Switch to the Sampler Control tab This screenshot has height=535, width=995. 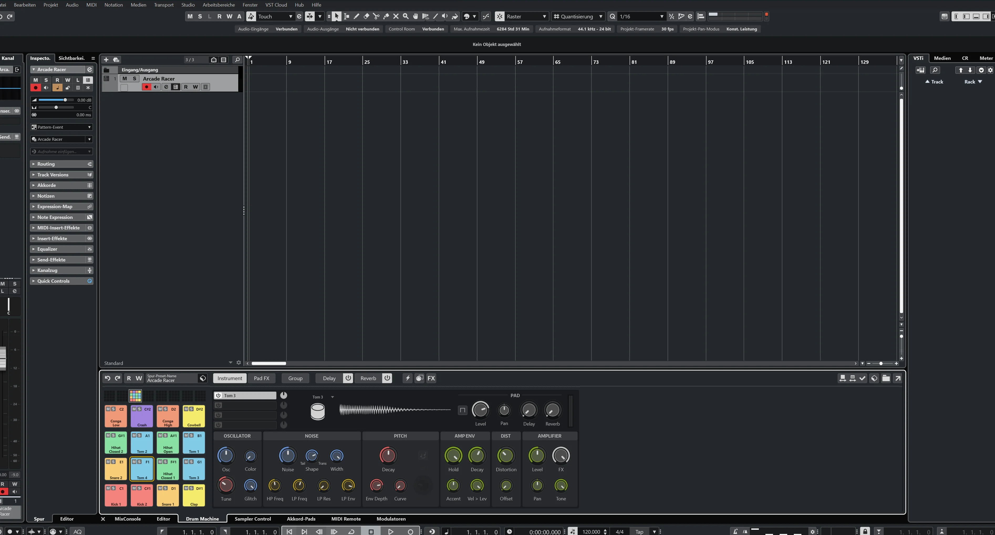point(253,519)
